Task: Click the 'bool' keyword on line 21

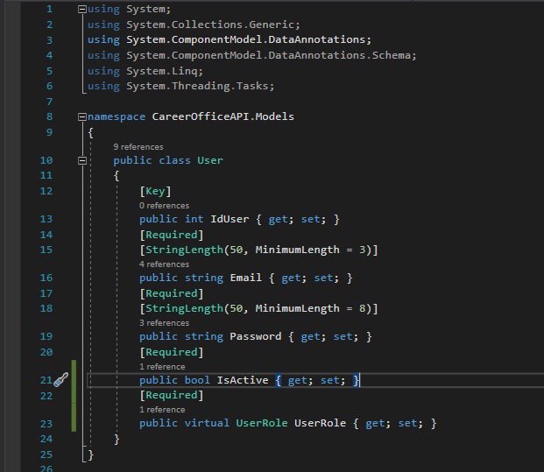Action: coord(197,380)
